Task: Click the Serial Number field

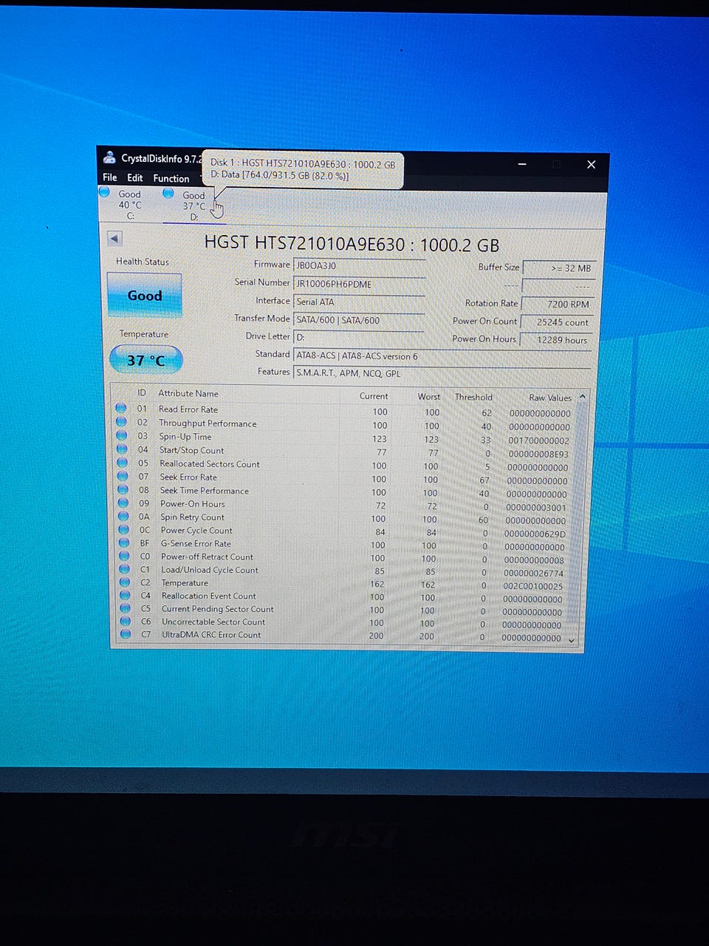Action: pyautogui.click(x=359, y=284)
